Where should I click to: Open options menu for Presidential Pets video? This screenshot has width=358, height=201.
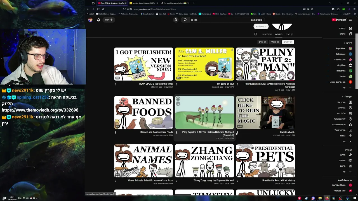(237, 181)
